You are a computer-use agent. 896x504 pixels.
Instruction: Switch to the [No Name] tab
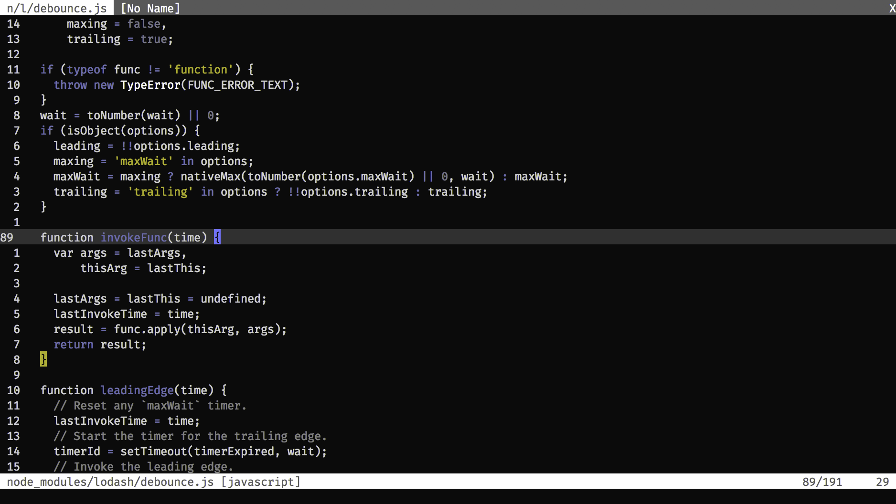click(150, 8)
